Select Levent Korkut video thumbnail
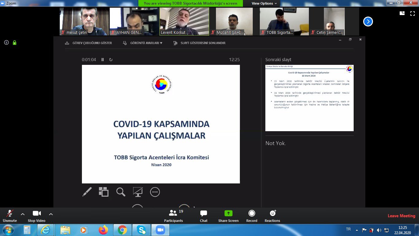The height and width of the screenshot is (236, 419). (184, 22)
